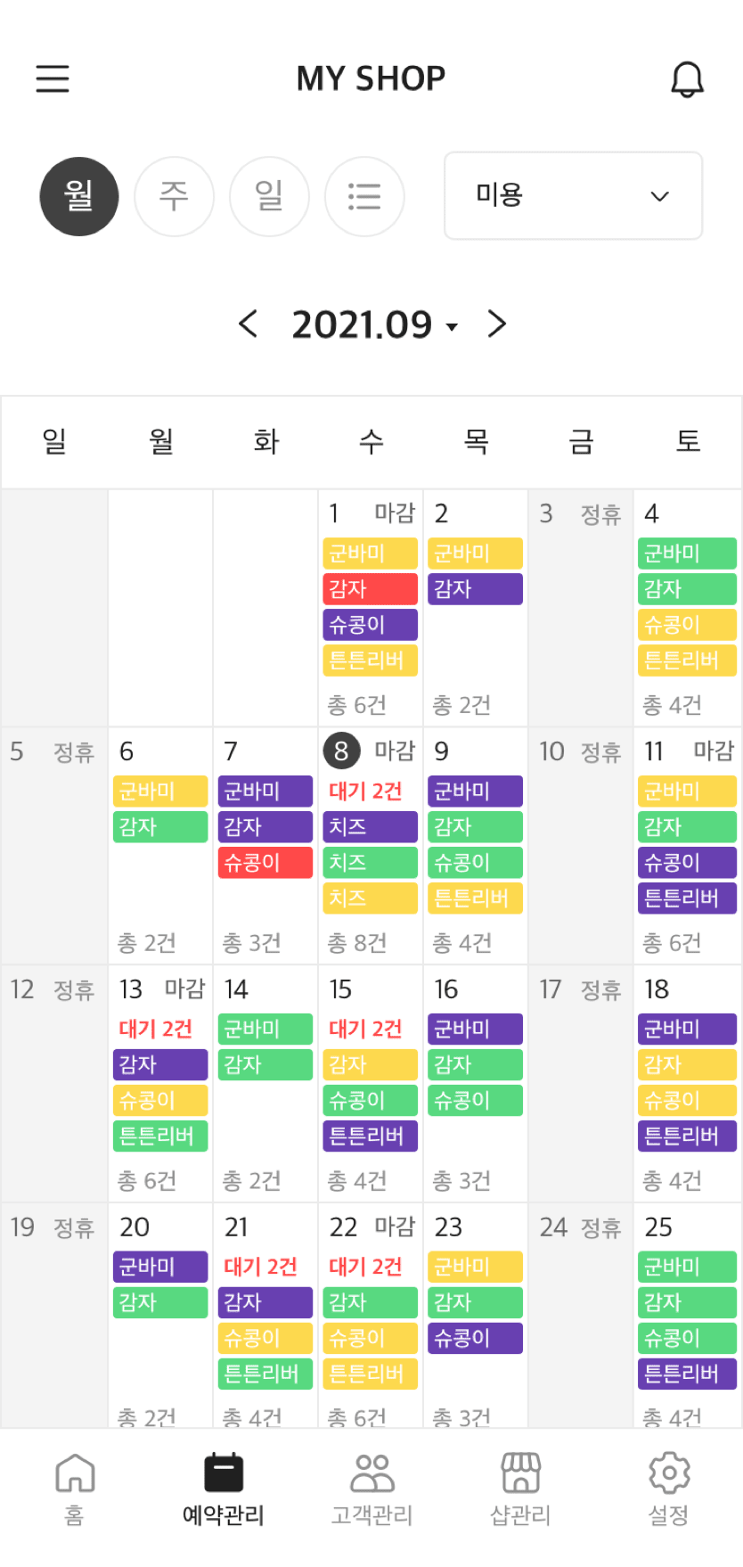The width and height of the screenshot is (743, 1567).
Task: Click 대기 2건 on day 8
Action: point(365,792)
